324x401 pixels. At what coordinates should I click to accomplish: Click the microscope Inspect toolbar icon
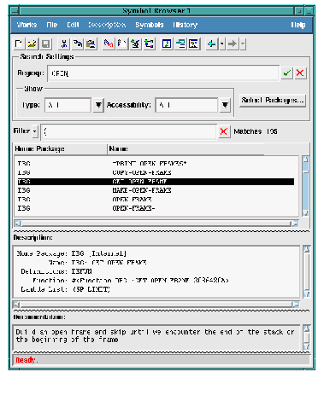(136, 44)
